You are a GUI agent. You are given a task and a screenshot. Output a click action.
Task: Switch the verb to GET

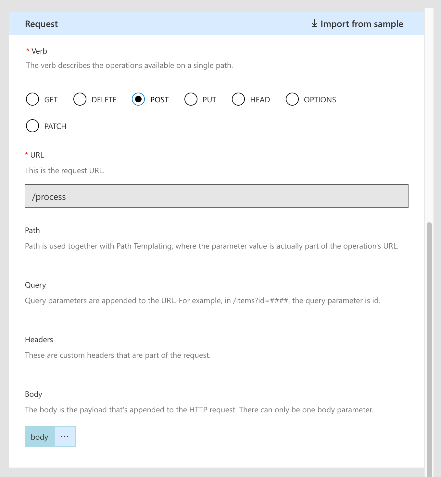[32, 99]
